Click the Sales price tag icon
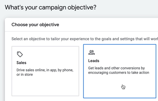158x101 pixels. tap(20, 54)
